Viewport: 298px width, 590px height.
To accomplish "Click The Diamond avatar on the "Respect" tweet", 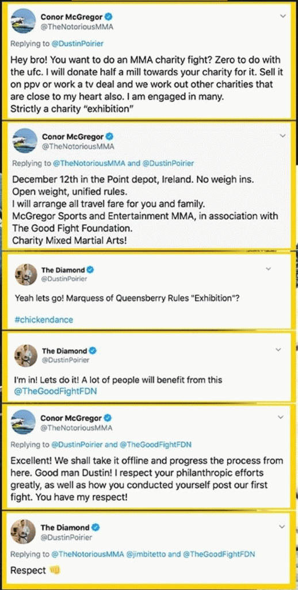I will 23,532.
